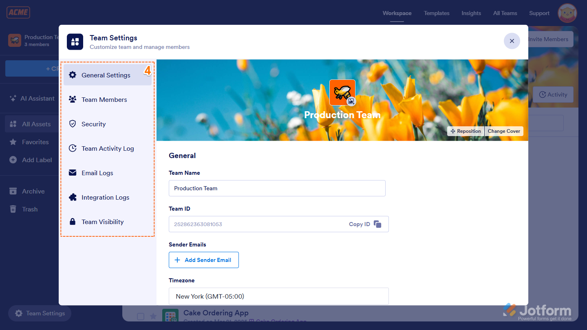The image size is (587, 330).
Task: Open the Insights section
Action: pyautogui.click(x=471, y=13)
